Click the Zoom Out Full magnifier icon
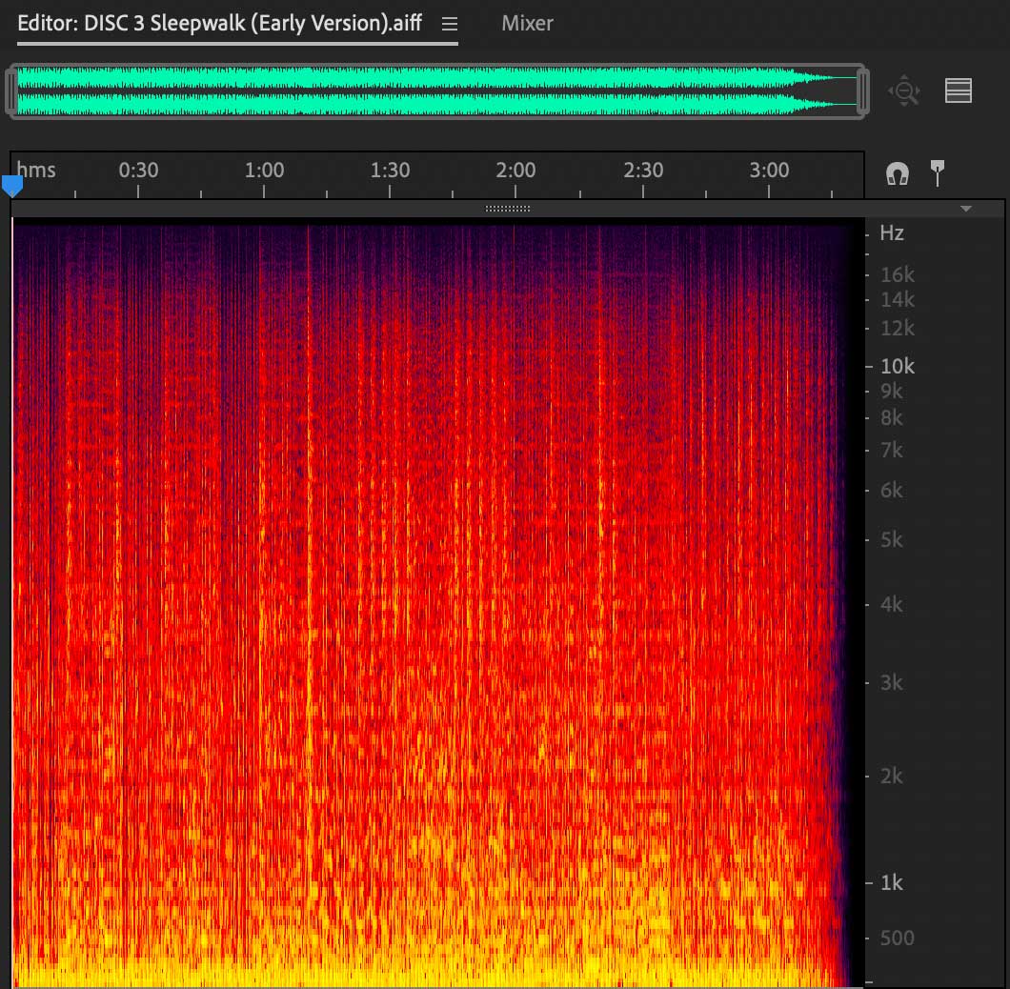This screenshot has width=1010, height=989. [903, 91]
